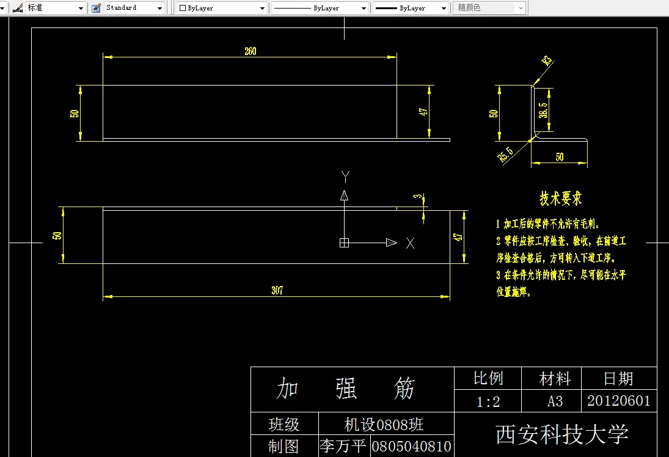Viewport: 669px width, 457px height.
Task: Select the 3 thickness dimension text
Action: (418, 197)
